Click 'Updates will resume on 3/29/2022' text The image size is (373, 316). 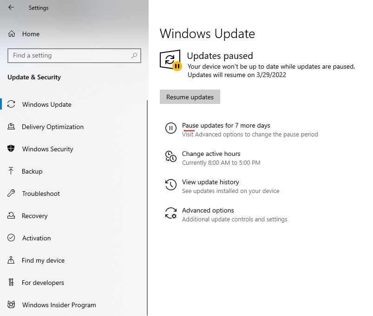[237, 75]
